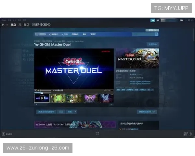The image size is (195, 156).
Task: Click the 关注 follow button
Action: [61, 111]
